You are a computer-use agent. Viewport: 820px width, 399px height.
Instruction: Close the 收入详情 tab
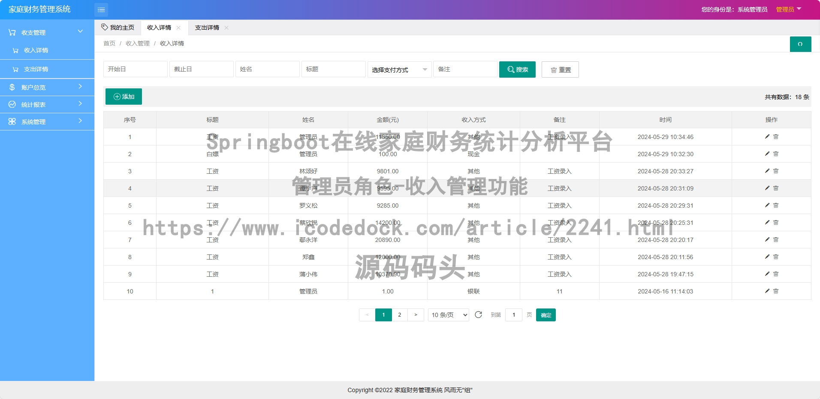(178, 28)
